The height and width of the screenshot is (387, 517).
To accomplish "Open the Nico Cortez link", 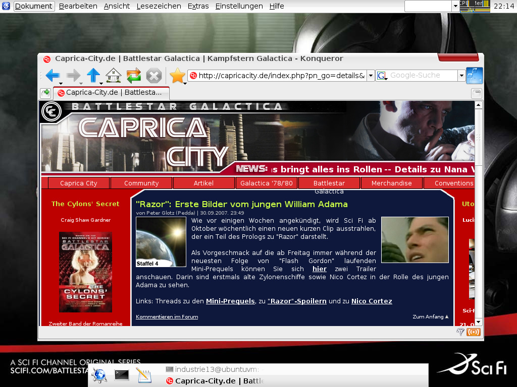I will (x=372, y=301).
